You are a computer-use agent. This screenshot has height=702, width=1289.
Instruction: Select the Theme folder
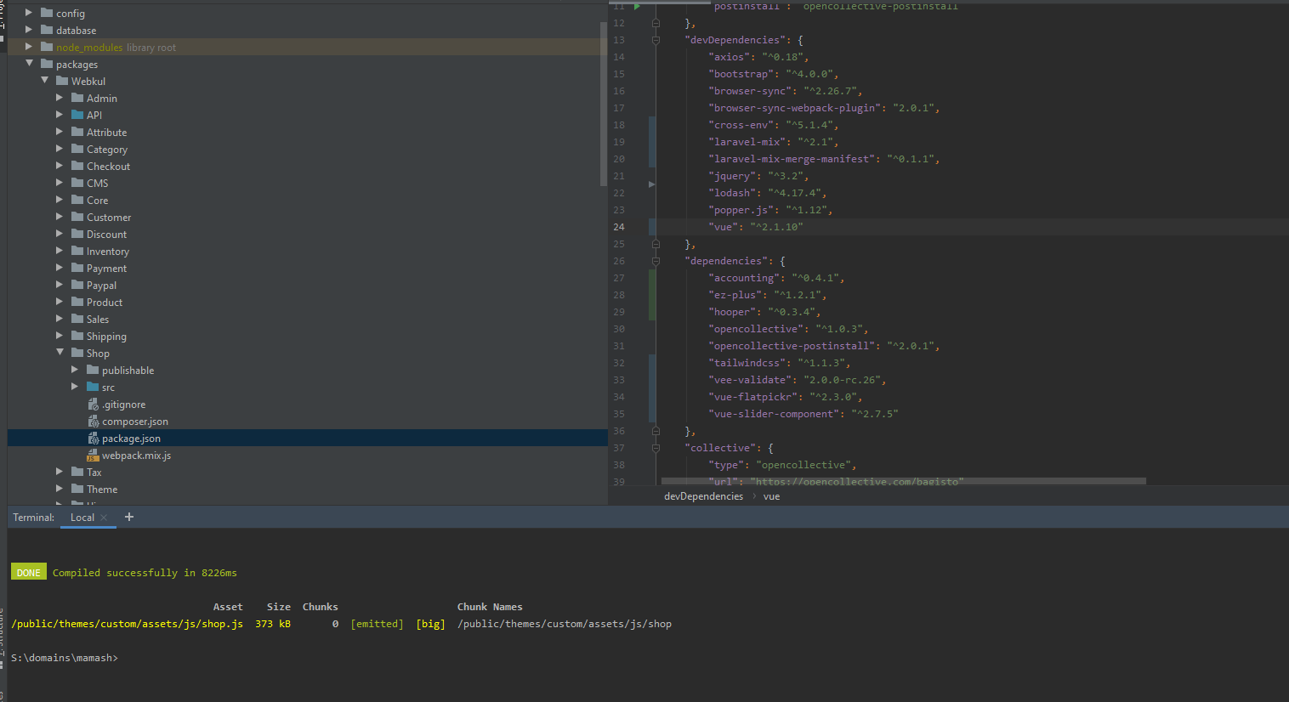(102, 489)
